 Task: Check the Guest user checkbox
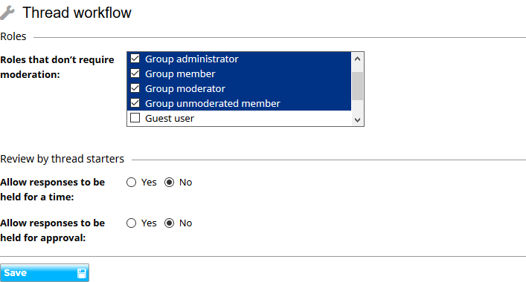pos(135,118)
